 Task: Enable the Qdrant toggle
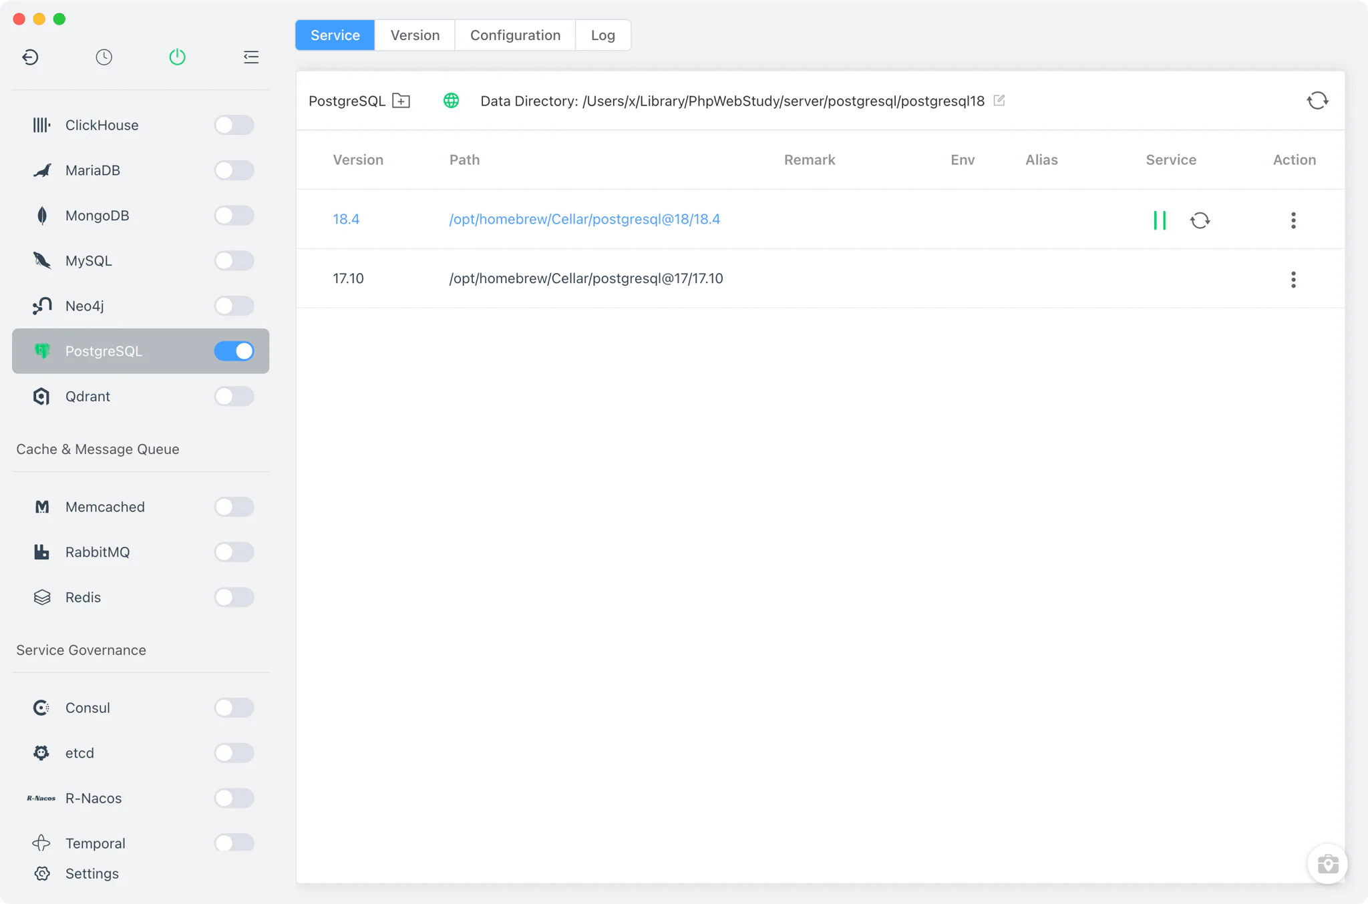pos(234,397)
